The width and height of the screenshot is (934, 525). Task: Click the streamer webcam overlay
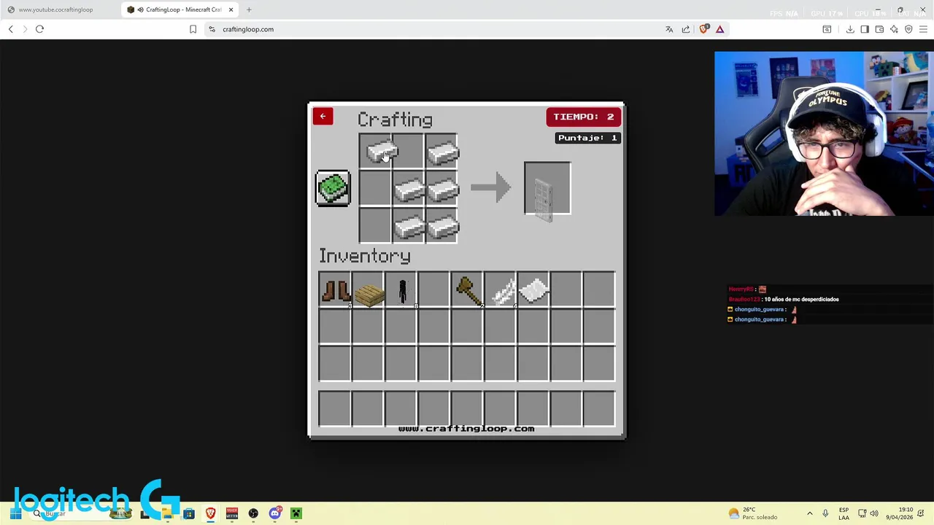[824, 133]
